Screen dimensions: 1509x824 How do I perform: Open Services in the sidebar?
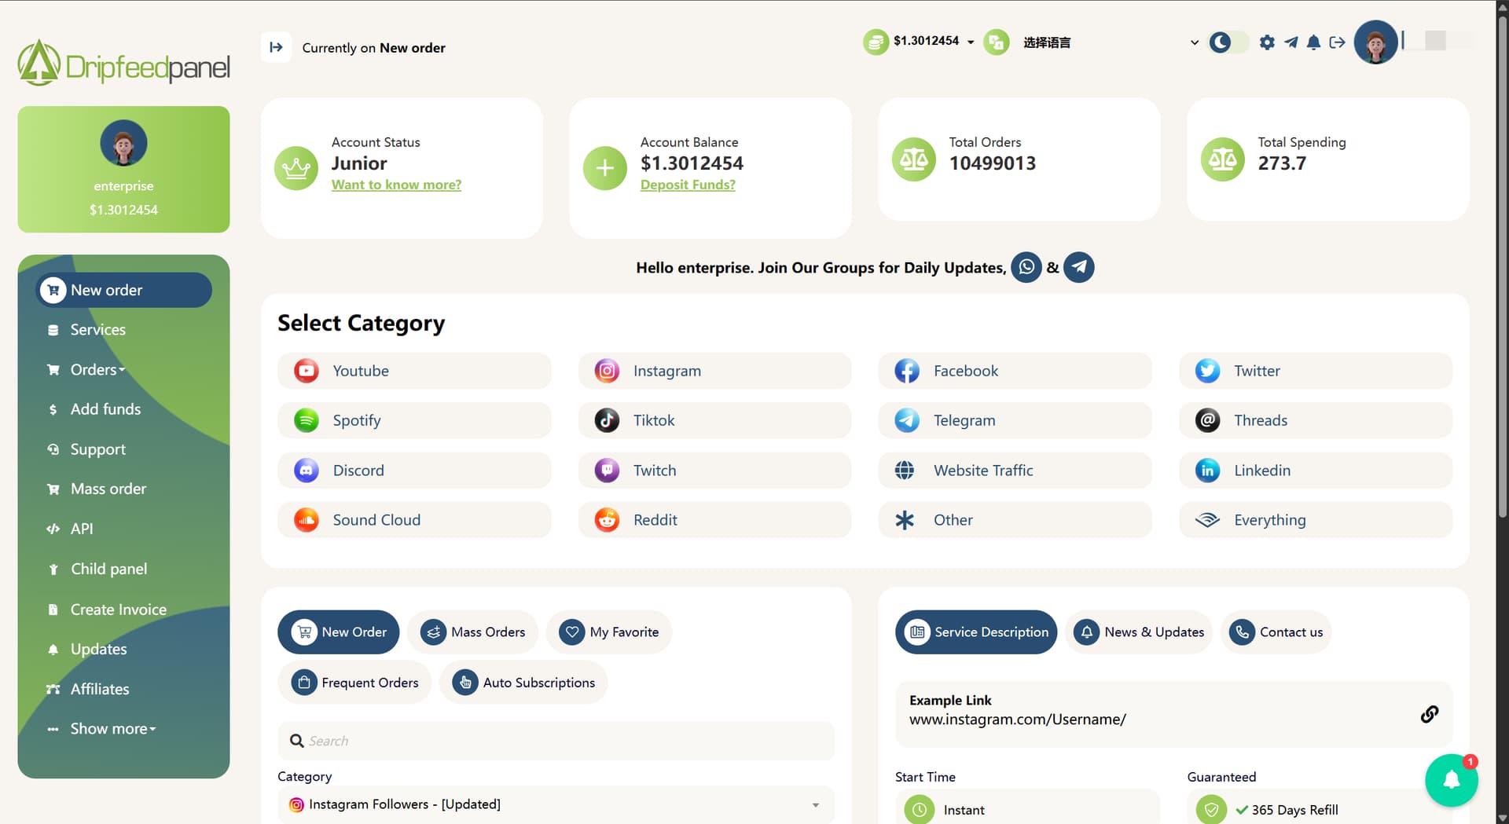(x=123, y=330)
